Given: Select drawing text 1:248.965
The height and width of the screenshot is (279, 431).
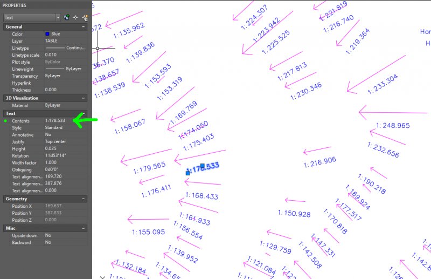Looking at the screenshot, I should [x=393, y=126].
